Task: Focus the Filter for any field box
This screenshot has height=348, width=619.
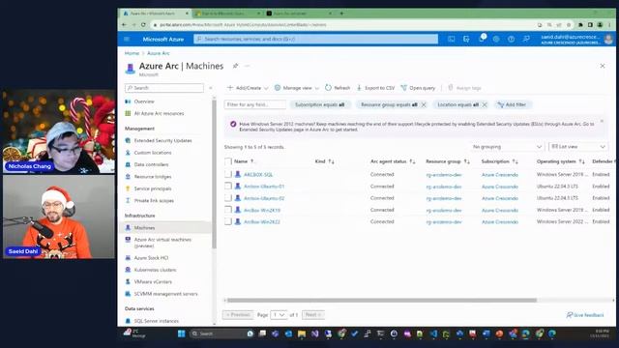Action: tap(255, 104)
